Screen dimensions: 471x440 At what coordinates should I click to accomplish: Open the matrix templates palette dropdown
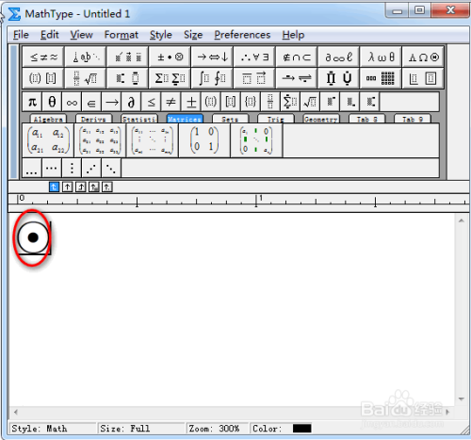381,78
